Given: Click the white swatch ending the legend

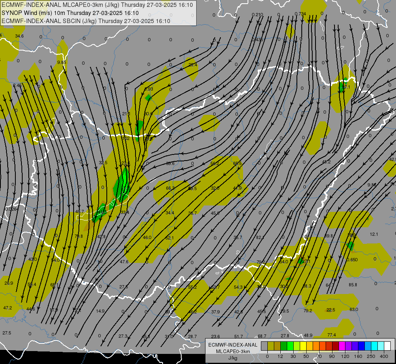Looking at the screenshot, I should 387,346.
